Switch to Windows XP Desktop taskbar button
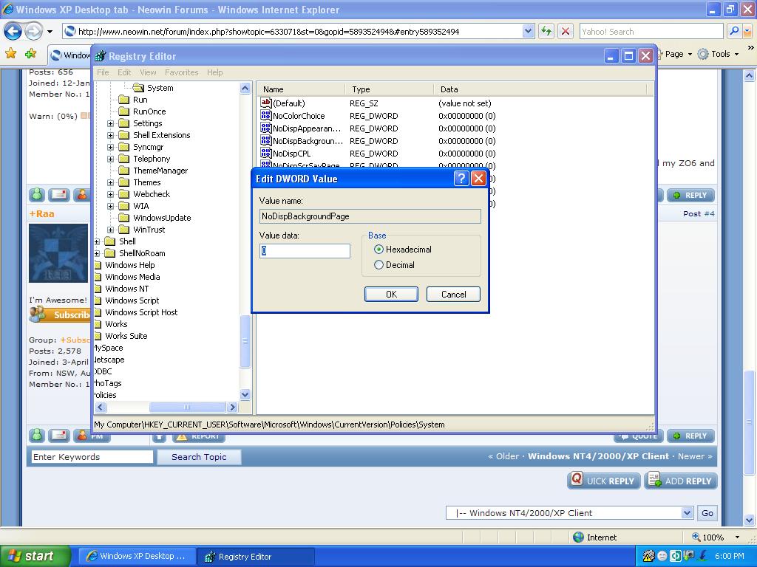The image size is (757, 567). pyautogui.click(x=136, y=557)
